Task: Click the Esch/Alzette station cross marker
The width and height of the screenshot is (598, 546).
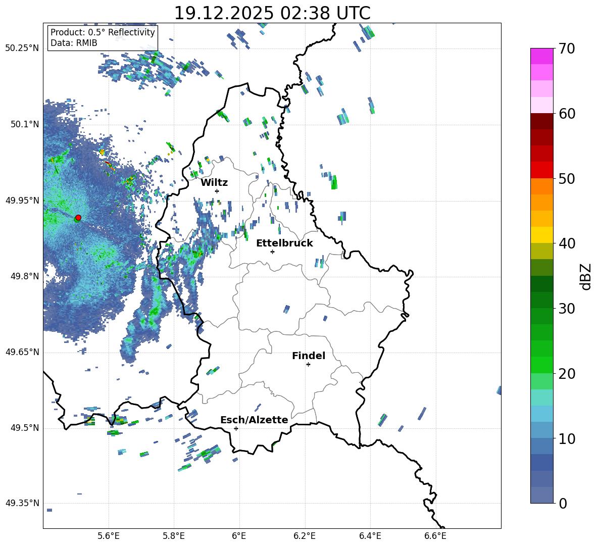Action: pos(236,428)
